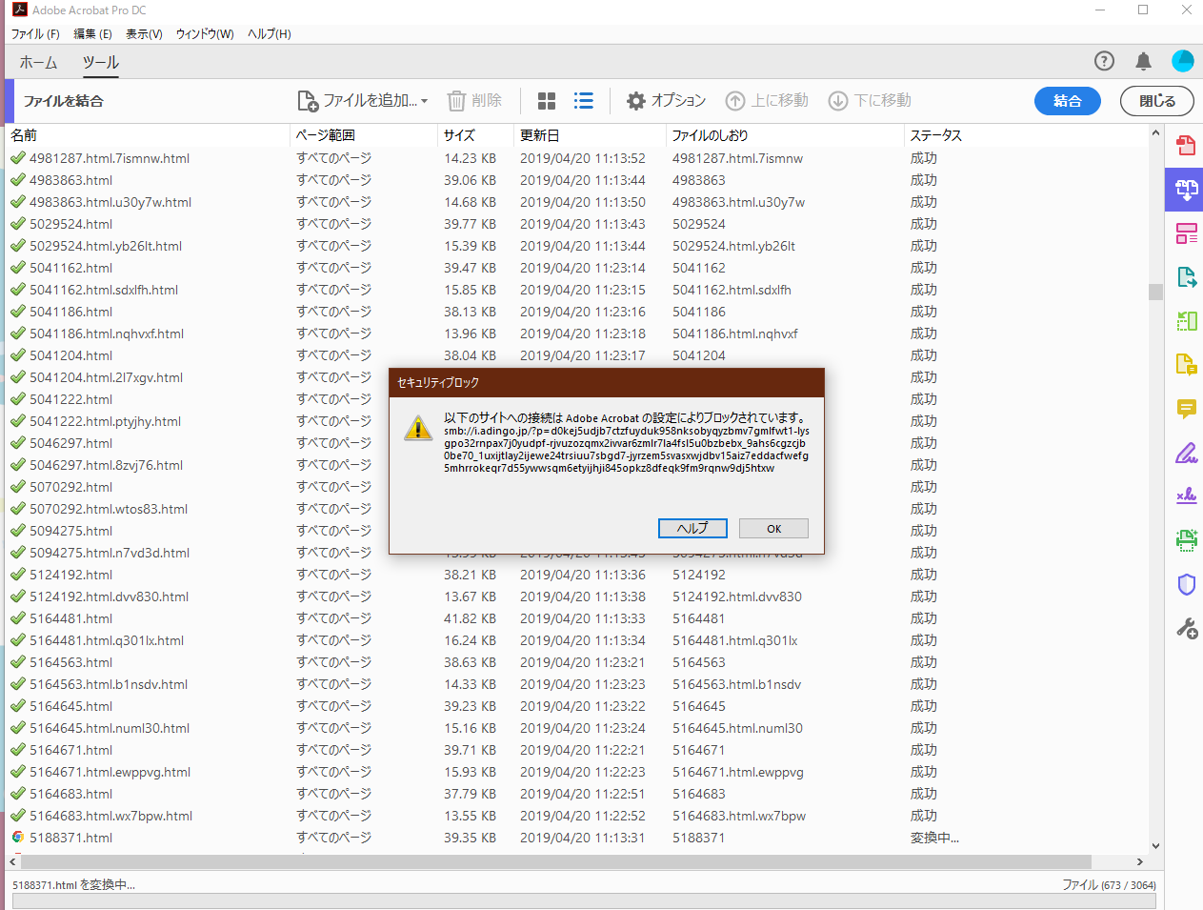Open the 表示(V) menu
This screenshot has height=910, width=1203.
[144, 33]
